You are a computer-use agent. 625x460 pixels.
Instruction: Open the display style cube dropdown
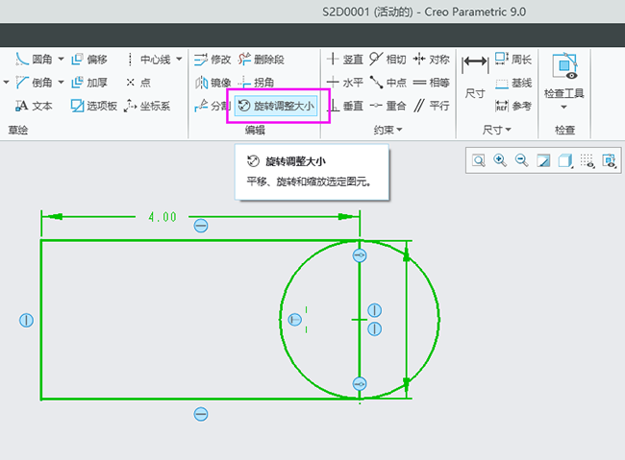click(565, 160)
